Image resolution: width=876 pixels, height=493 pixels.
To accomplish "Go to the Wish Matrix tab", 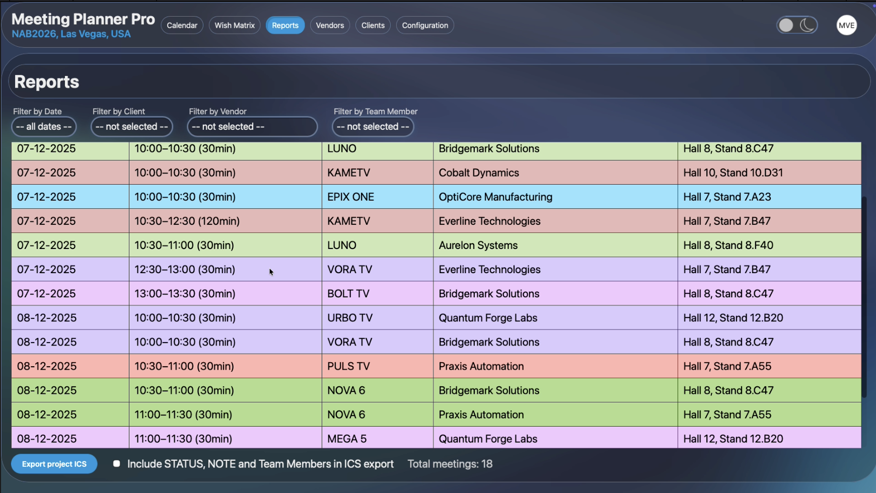I will coord(235,25).
